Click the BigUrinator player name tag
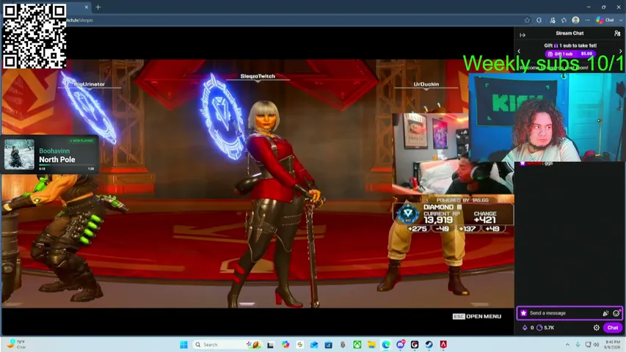 pos(90,84)
